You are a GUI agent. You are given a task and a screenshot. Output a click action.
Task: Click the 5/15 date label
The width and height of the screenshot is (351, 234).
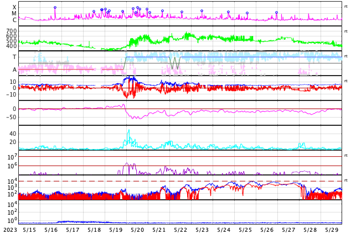click(x=29, y=230)
